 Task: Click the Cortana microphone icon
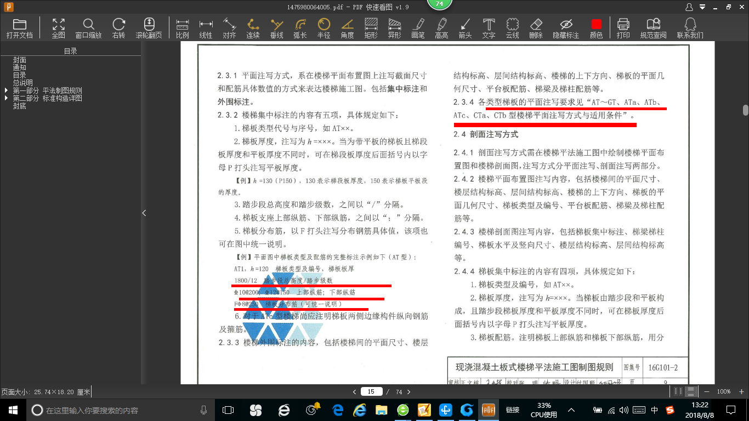pos(204,409)
